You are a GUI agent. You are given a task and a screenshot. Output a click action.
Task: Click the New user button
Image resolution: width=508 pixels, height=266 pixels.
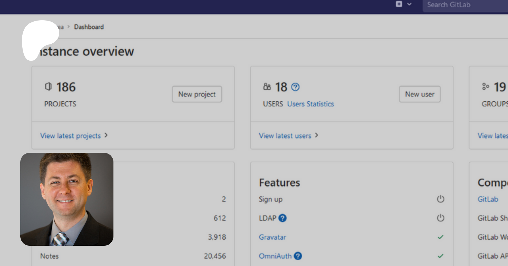(x=419, y=94)
